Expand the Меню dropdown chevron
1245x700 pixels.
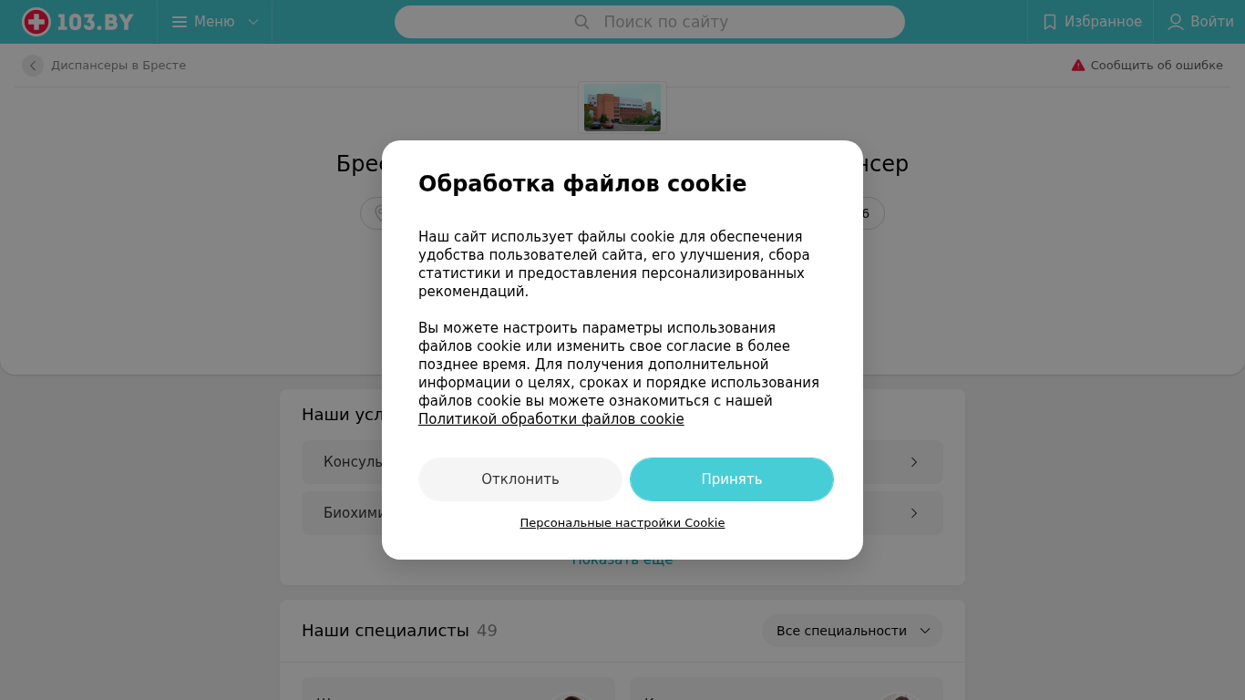point(253,22)
